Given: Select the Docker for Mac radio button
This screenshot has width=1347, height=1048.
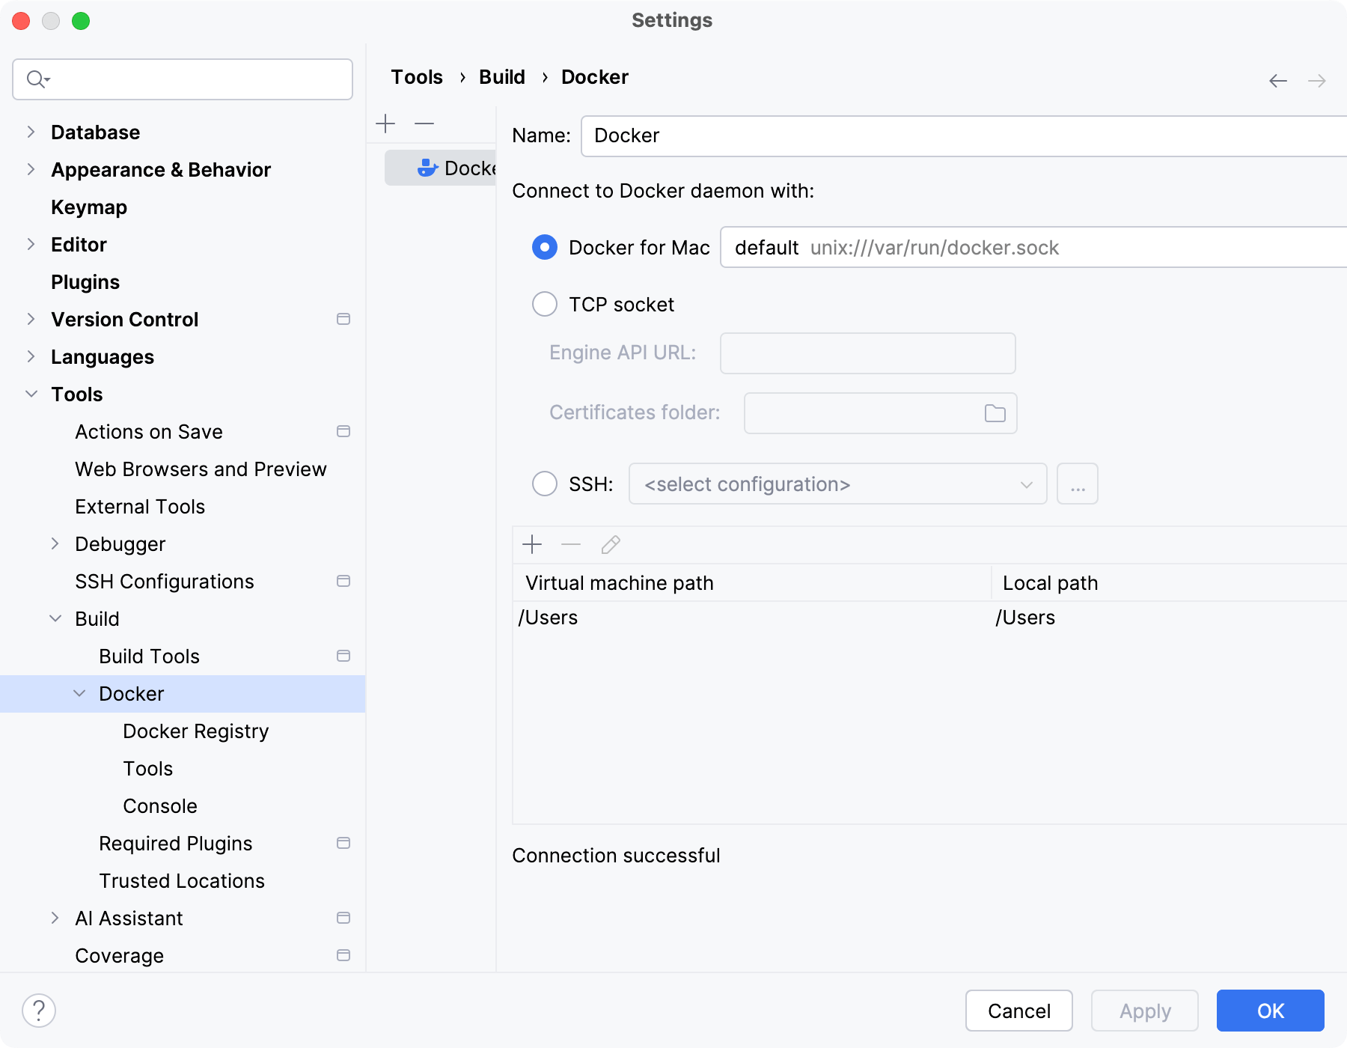Looking at the screenshot, I should [544, 247].
